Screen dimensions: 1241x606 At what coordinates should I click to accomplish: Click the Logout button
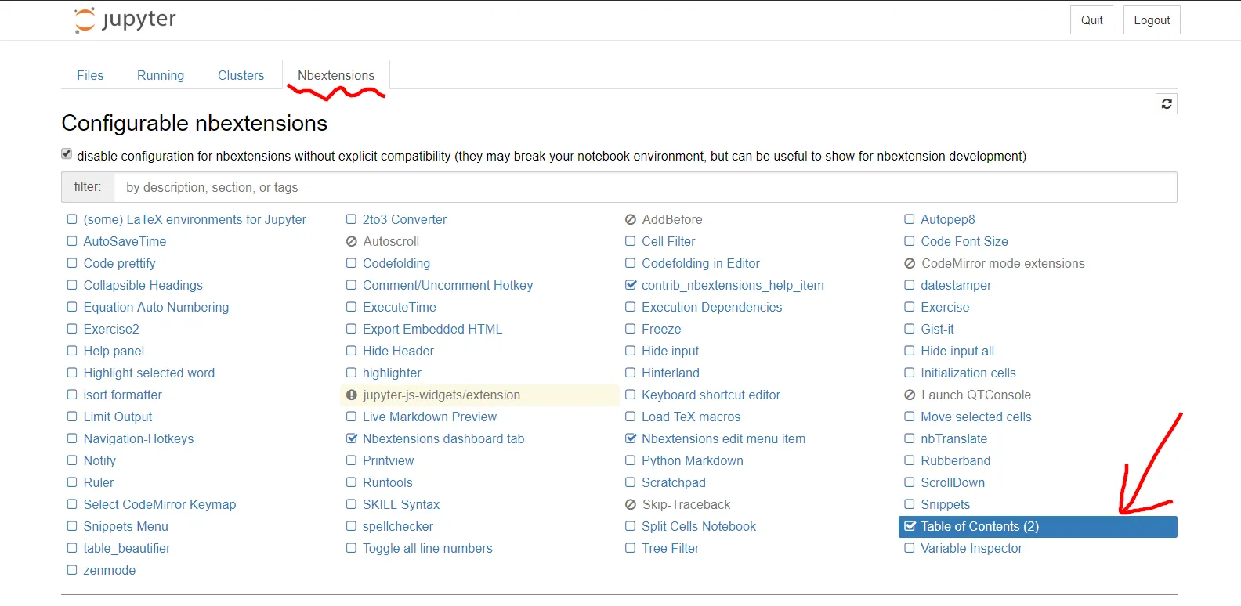[x=1151, y=20]
